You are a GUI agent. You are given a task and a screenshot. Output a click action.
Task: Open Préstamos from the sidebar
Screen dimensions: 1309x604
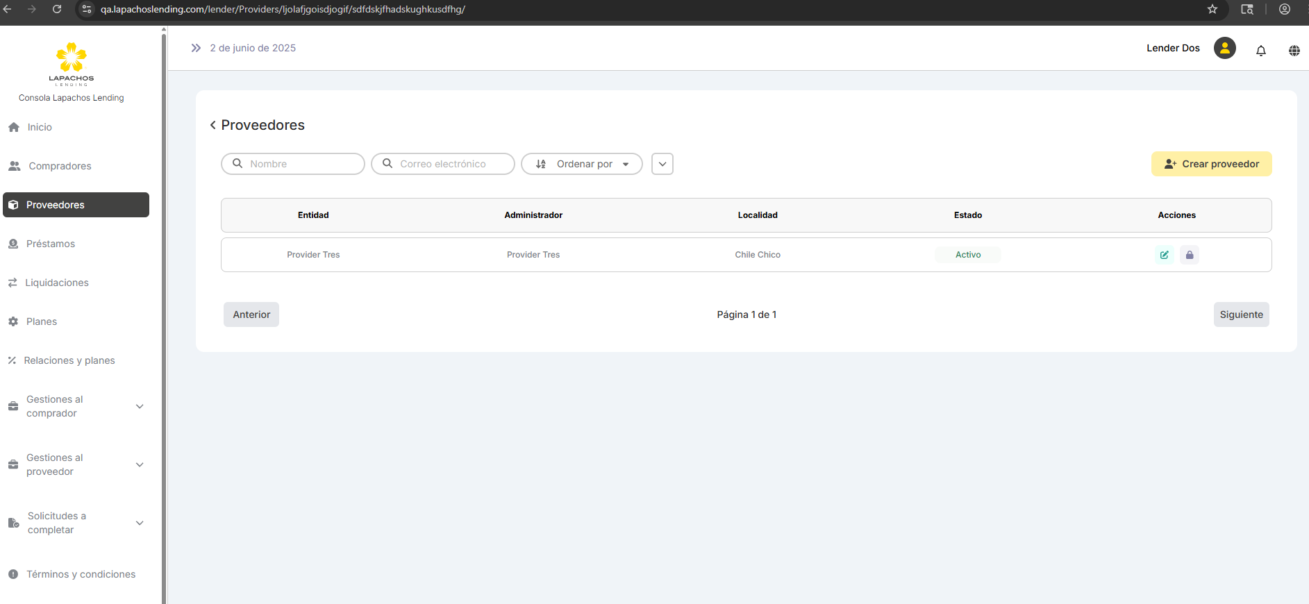pyautogui.click(x=50, y=244)
